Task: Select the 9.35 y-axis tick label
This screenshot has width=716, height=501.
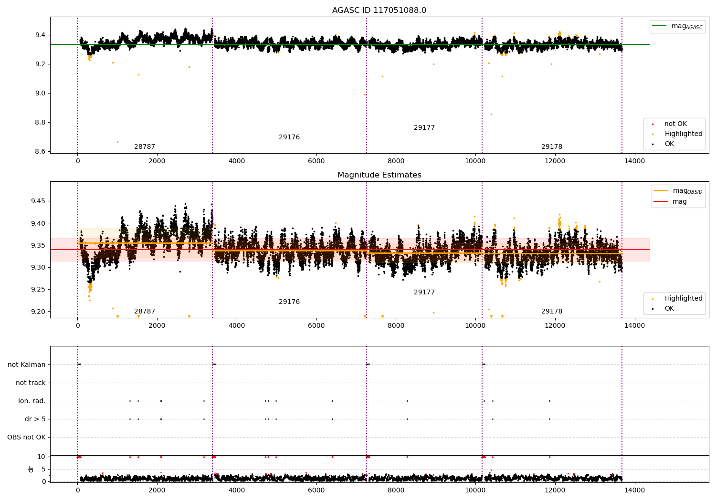Action: click(38, 245)
